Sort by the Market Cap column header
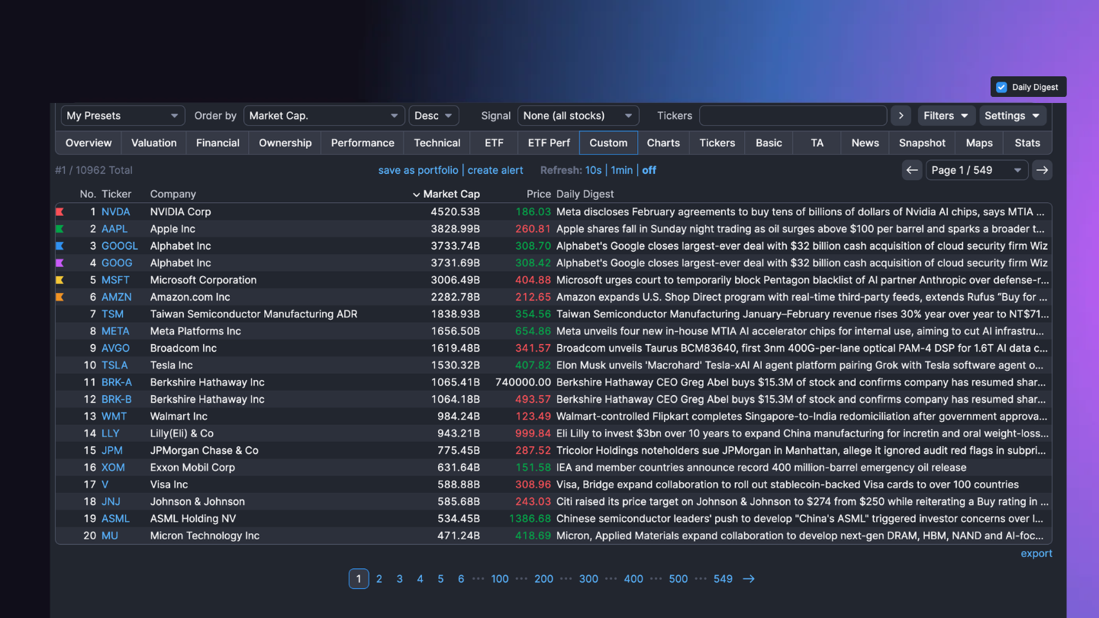The height and width of the screenshot is (618, 1099). click(x=450, y=195)
